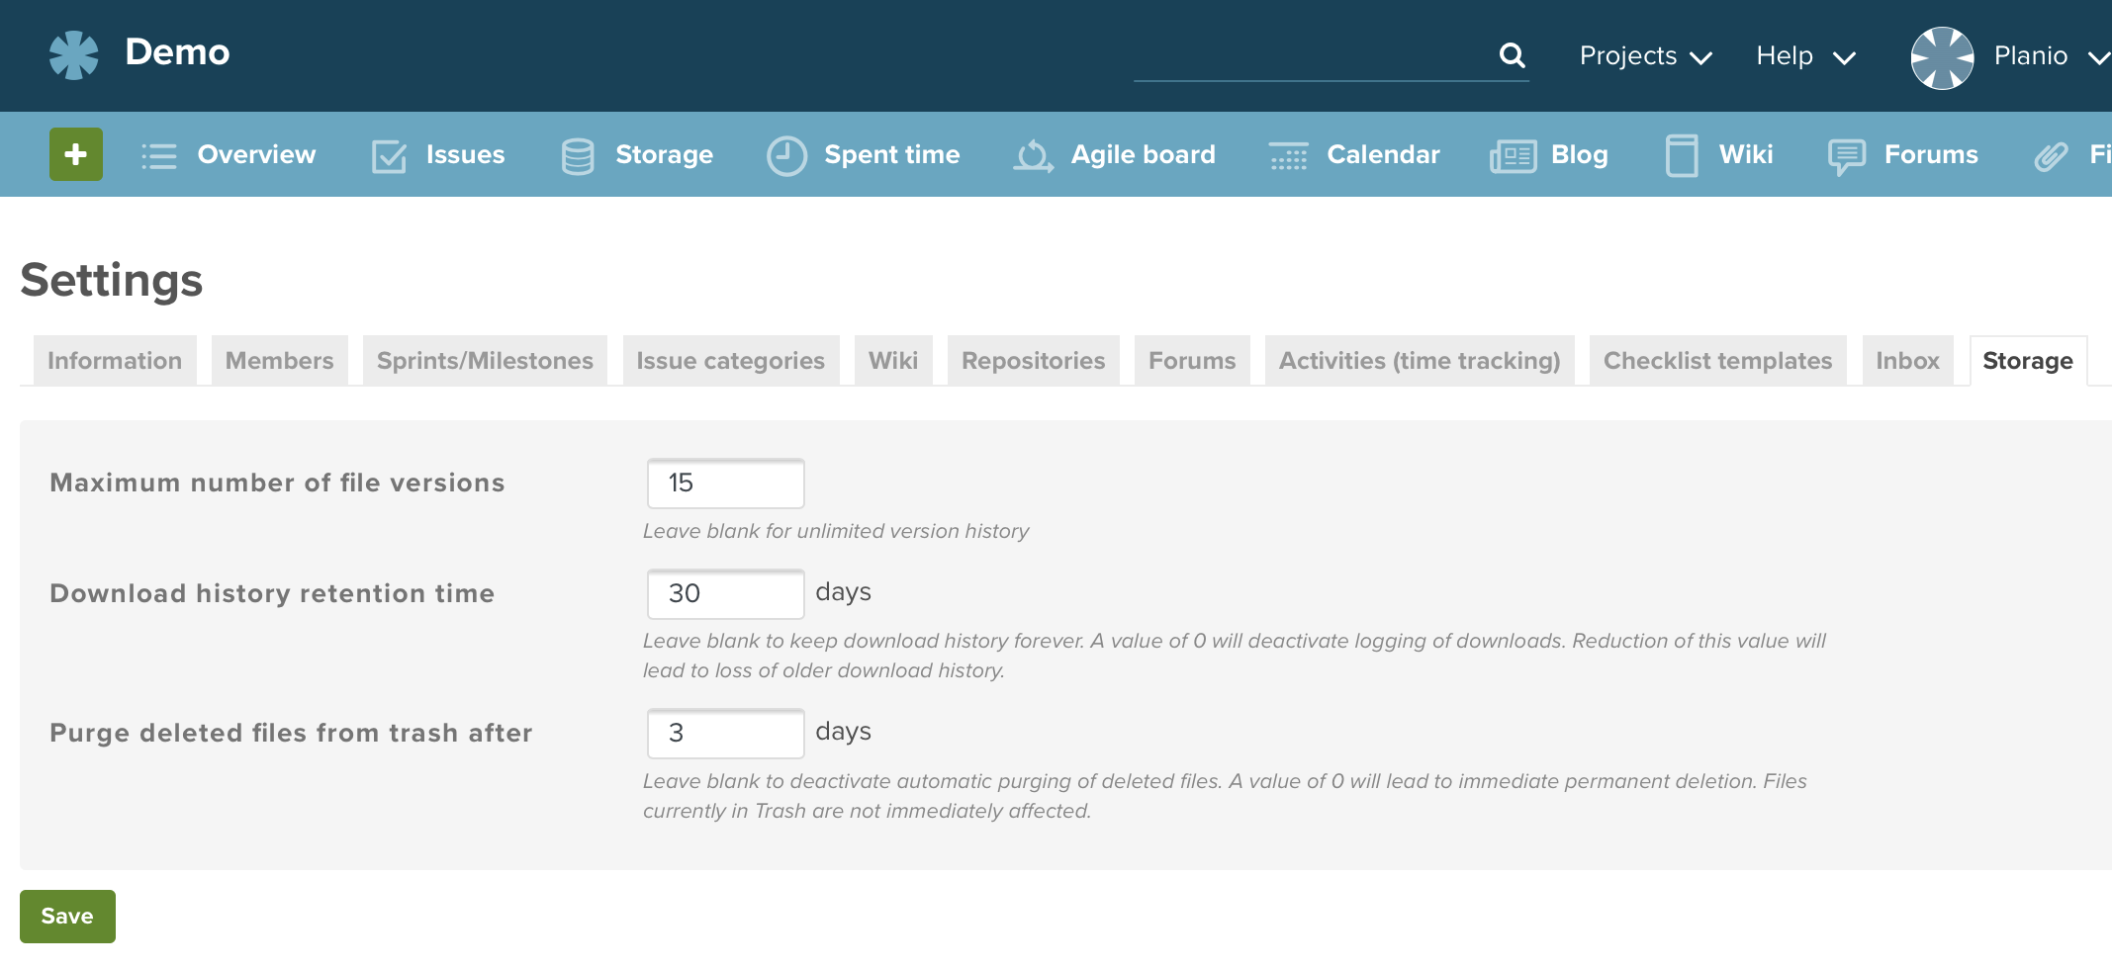
Task: Switch to the Wiki settings tab
Action: tap(893, 361)
